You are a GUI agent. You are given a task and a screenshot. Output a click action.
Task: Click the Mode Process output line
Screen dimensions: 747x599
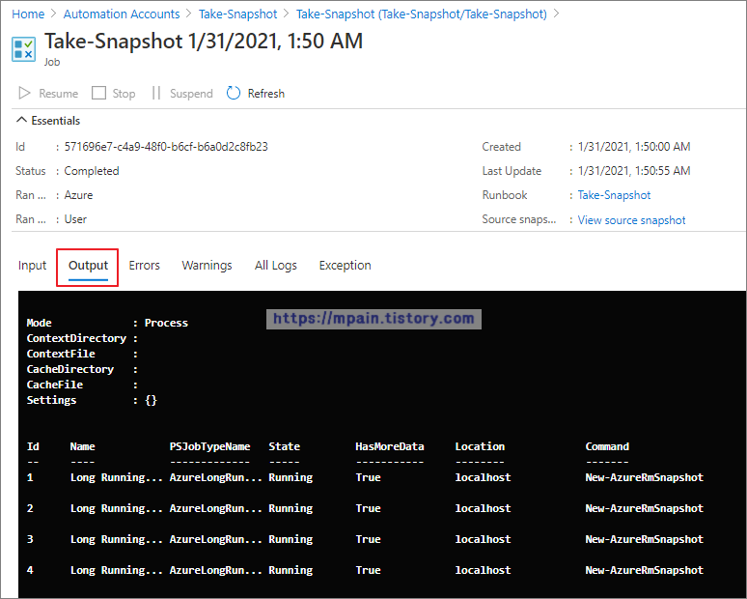pyautogui.click(x=107, y=323)
